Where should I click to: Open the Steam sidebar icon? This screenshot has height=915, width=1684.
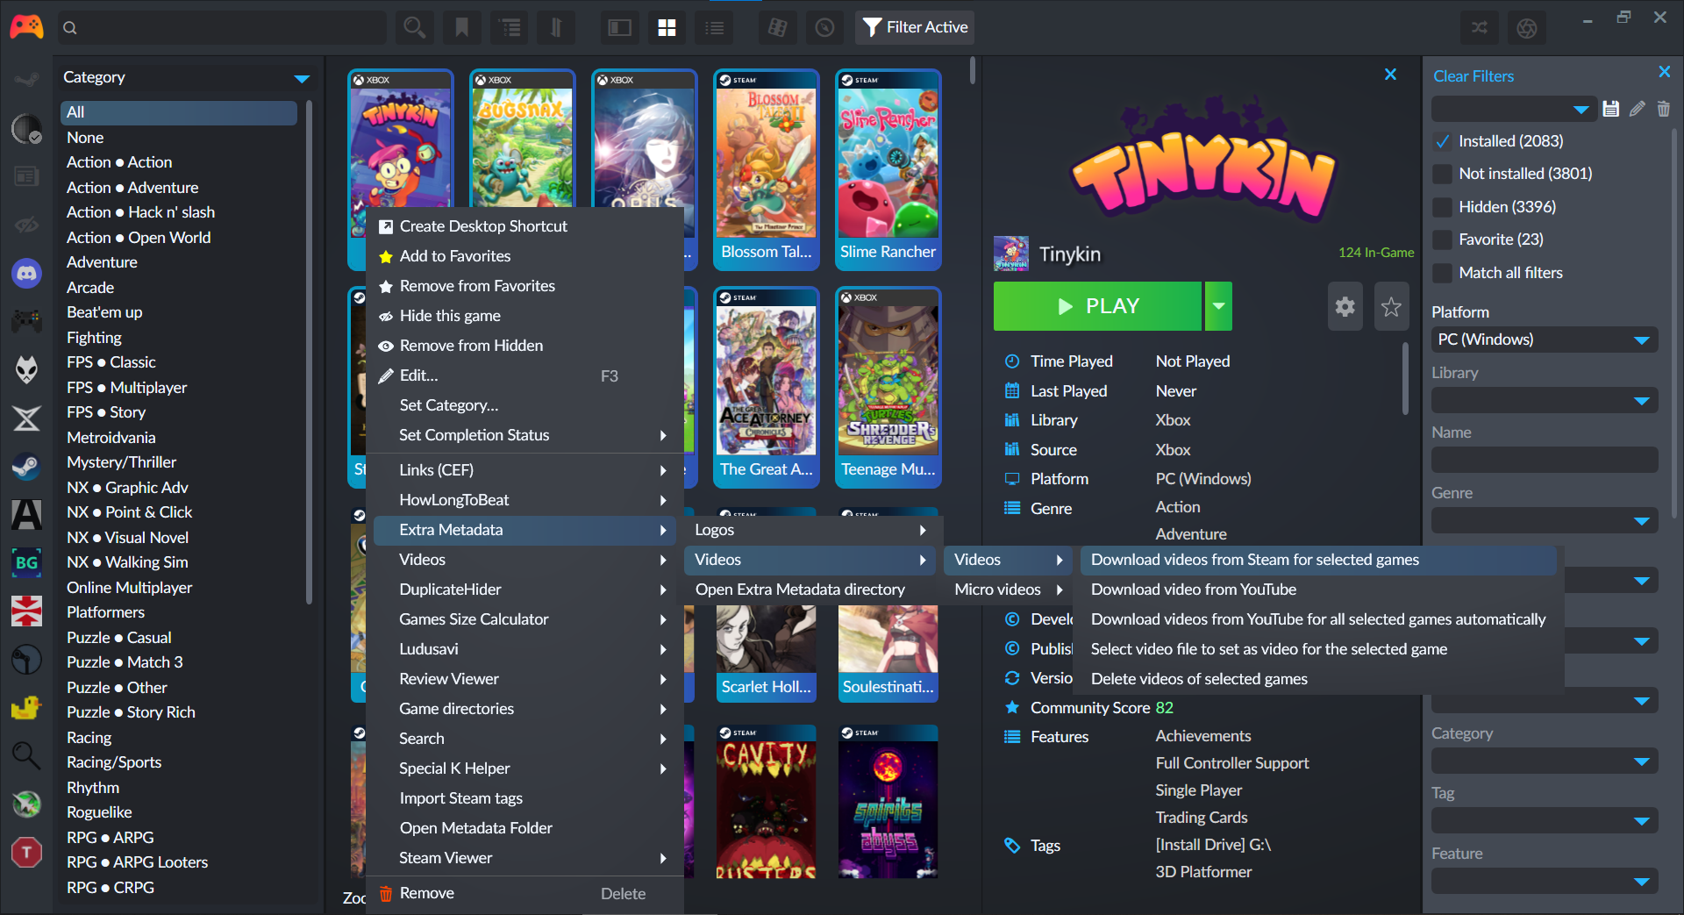(26, 466)
